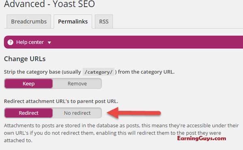Click the Redirect attachment URL's label text
This screenshot has width=243, height=150.
click(61, 101)
